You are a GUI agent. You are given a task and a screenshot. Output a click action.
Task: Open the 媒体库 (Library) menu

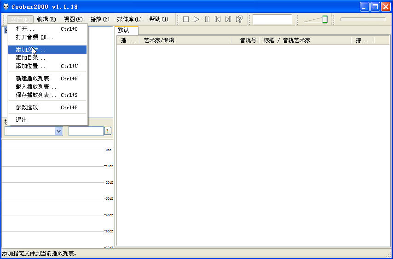tap(129, 19)
